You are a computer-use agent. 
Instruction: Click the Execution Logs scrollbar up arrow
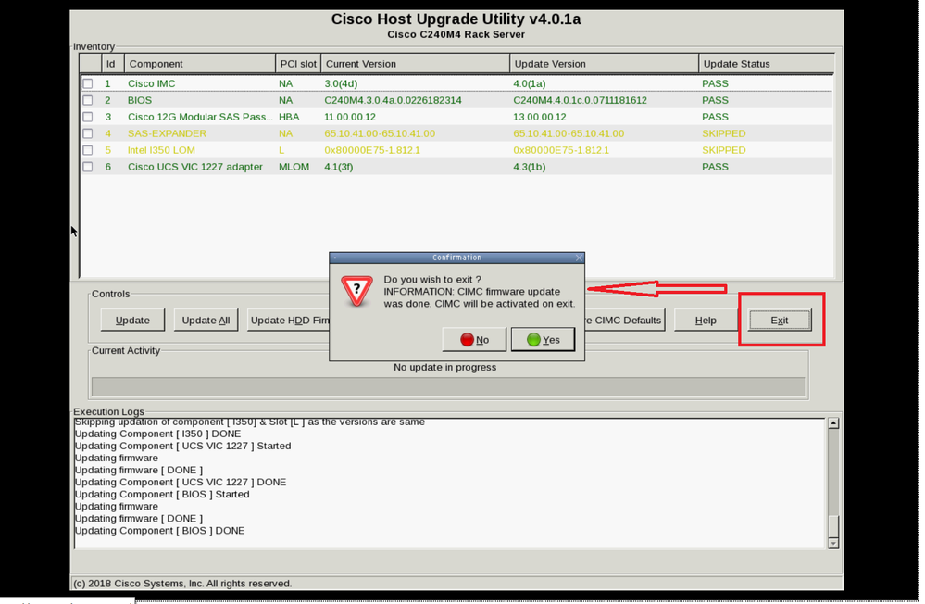833,422
